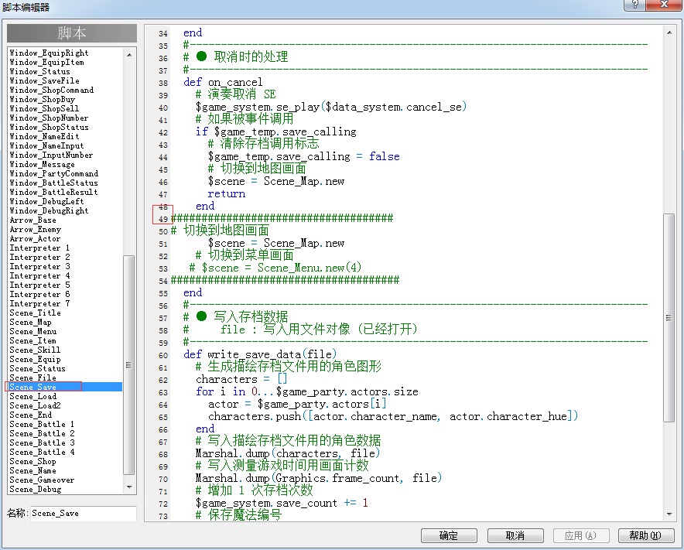Click the 取消 (Cancel) button
This screenshot has height=550, width=684.
[515, 535]
